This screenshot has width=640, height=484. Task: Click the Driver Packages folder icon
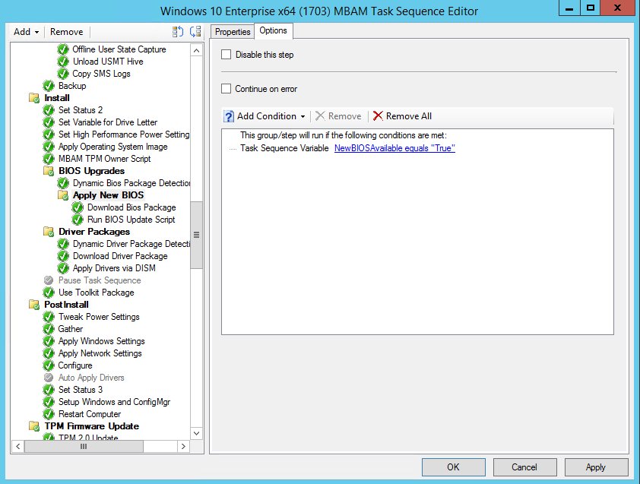tap(49, 232)
